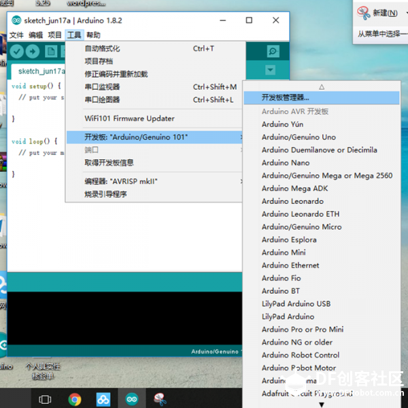Select Arduino/Genuino Micro board
This screenshot has height=408, width=408.
[322, 227]
